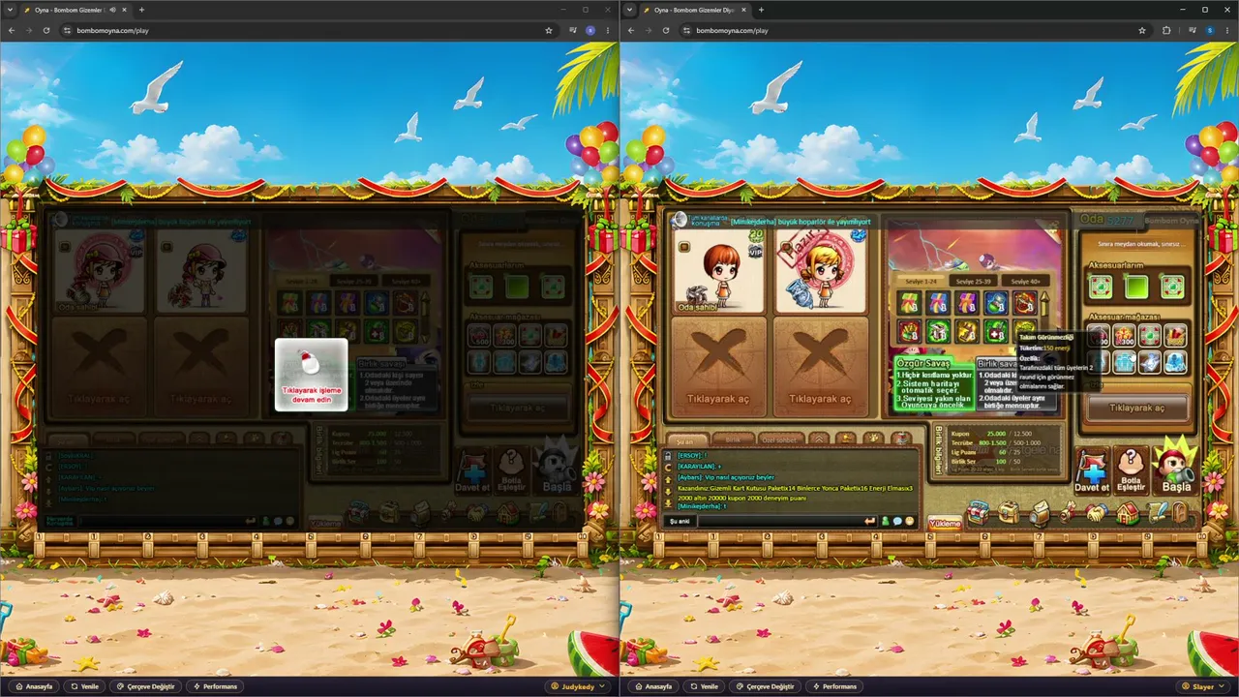Select the fifth item in first row, right game

click(1024, 304)
